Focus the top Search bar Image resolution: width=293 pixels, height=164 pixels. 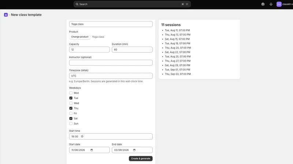(132, 4)
